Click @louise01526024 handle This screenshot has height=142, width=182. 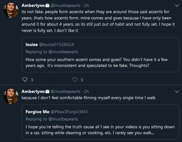point(57,44)
